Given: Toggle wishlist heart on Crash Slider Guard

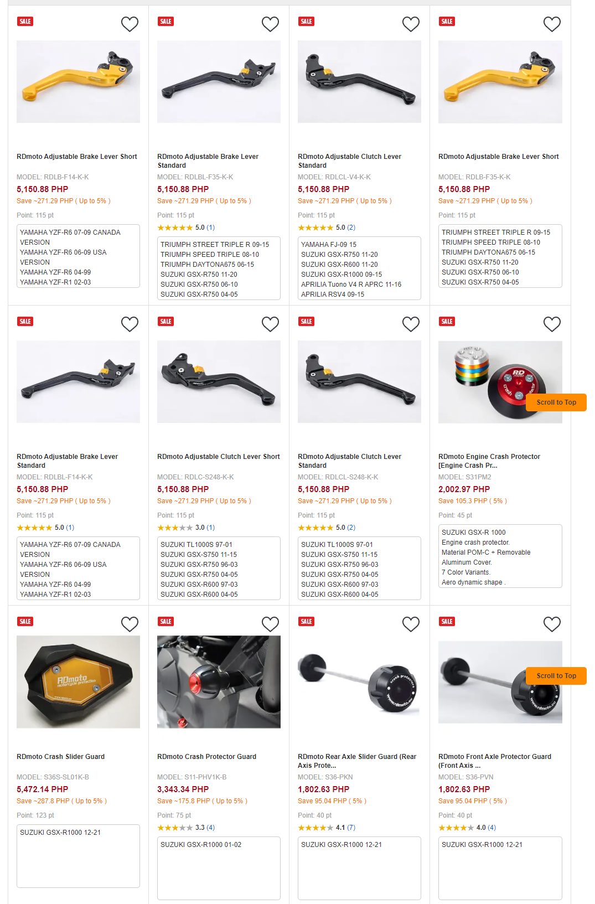Looking at the screenshot, I should [130, 624].
